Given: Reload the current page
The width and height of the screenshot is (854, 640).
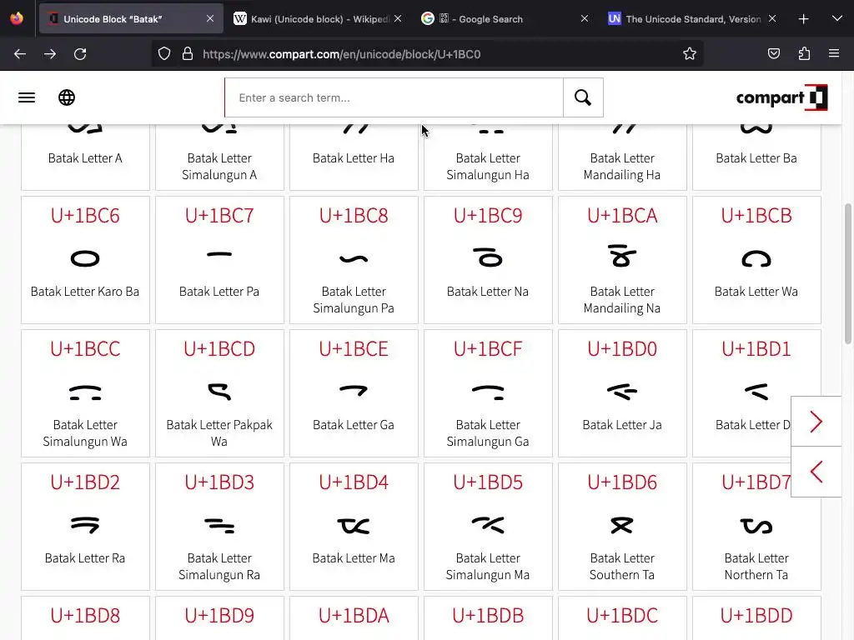Looking at the screenshot, I should [80, 54].
